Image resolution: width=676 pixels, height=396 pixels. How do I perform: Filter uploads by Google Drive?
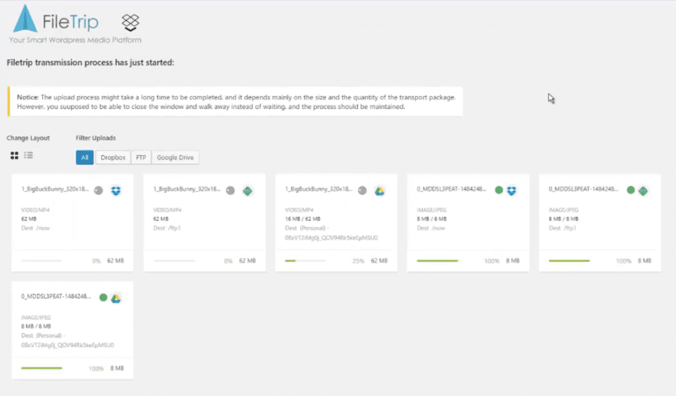[x=175, y=157]
